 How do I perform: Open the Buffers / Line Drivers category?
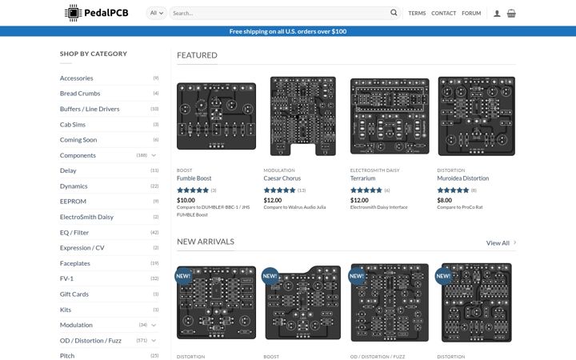[90, 109]
